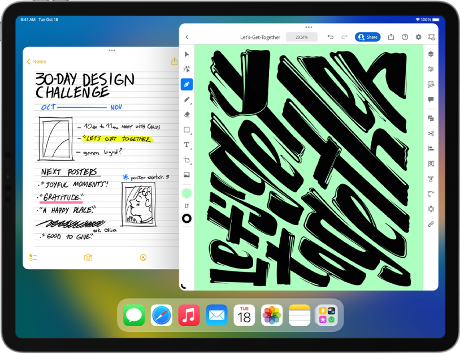Open the Illustrator settings gear
The height and width of the screenshot is (354, 460).
418,37
